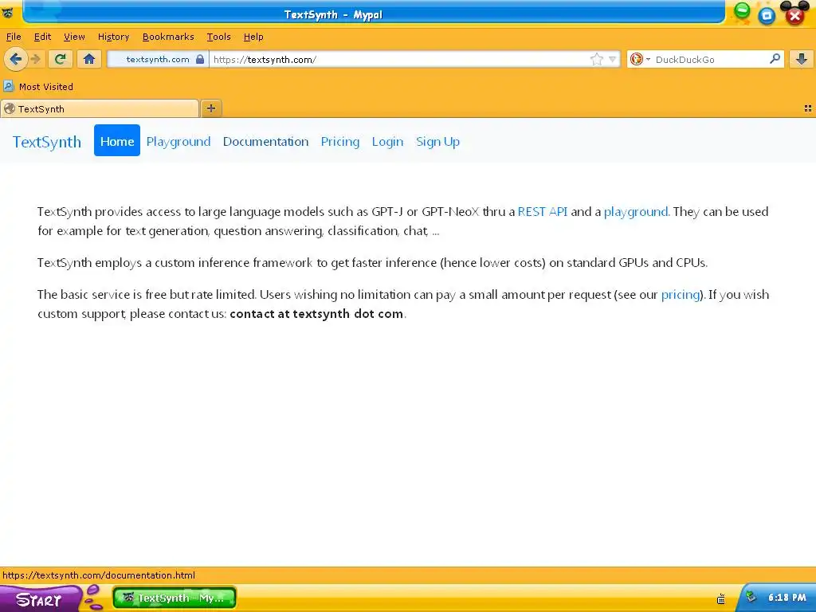Click the magnifier search icon
Image resolution: width=816 pixels, height=612 pixels.
(x=775, y=59)
